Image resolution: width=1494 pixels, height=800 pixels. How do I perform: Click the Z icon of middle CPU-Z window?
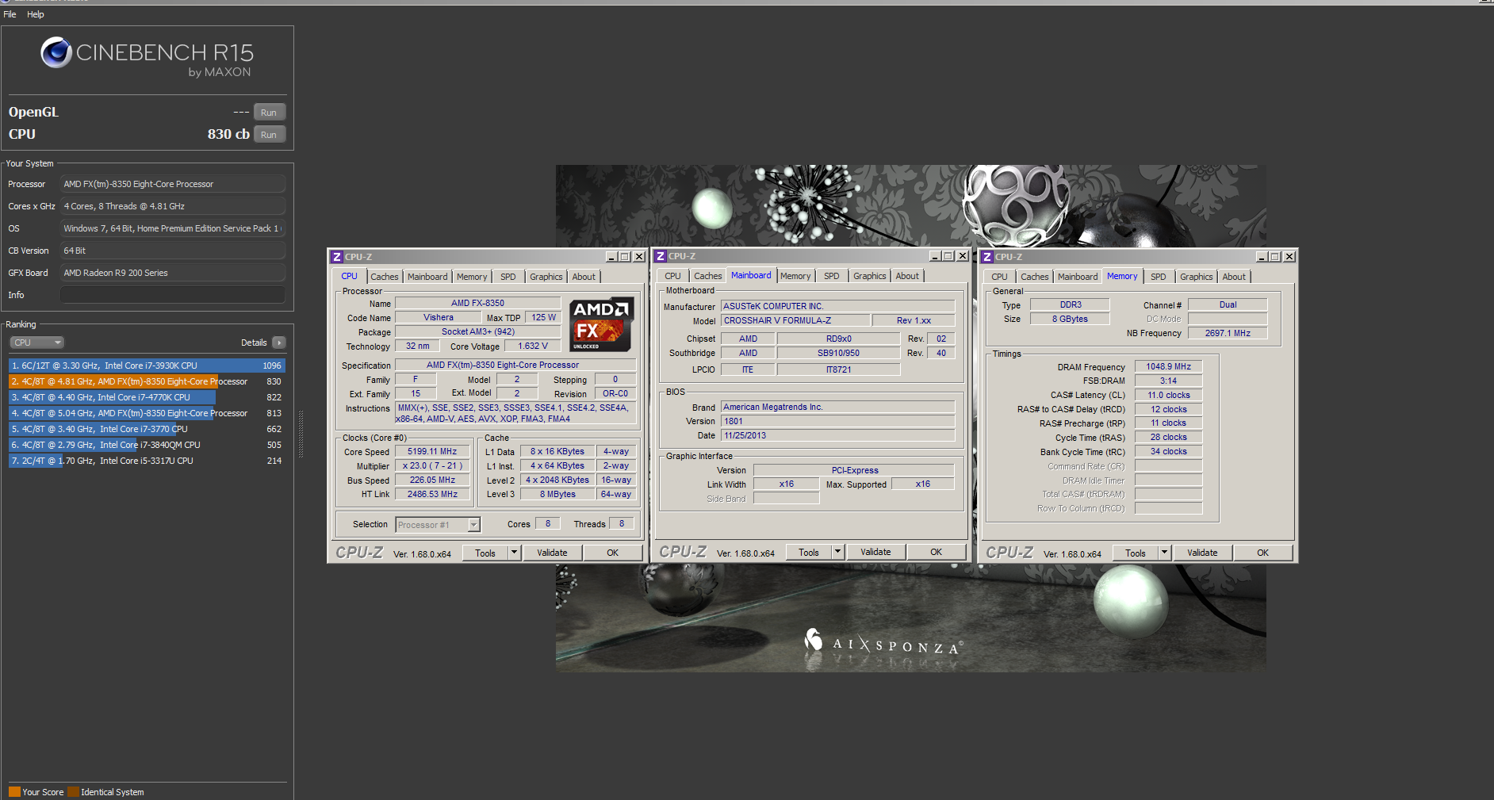[661, 256]
